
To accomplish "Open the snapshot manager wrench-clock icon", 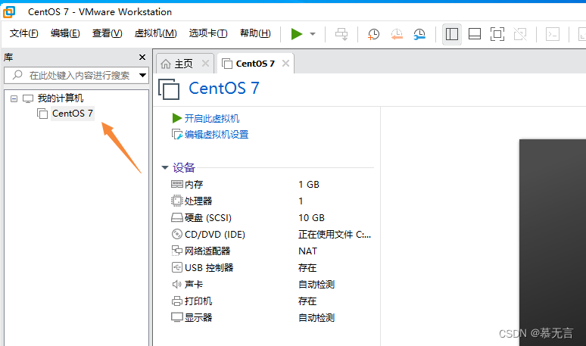I will pyautogui.click(x=419, y=34).
